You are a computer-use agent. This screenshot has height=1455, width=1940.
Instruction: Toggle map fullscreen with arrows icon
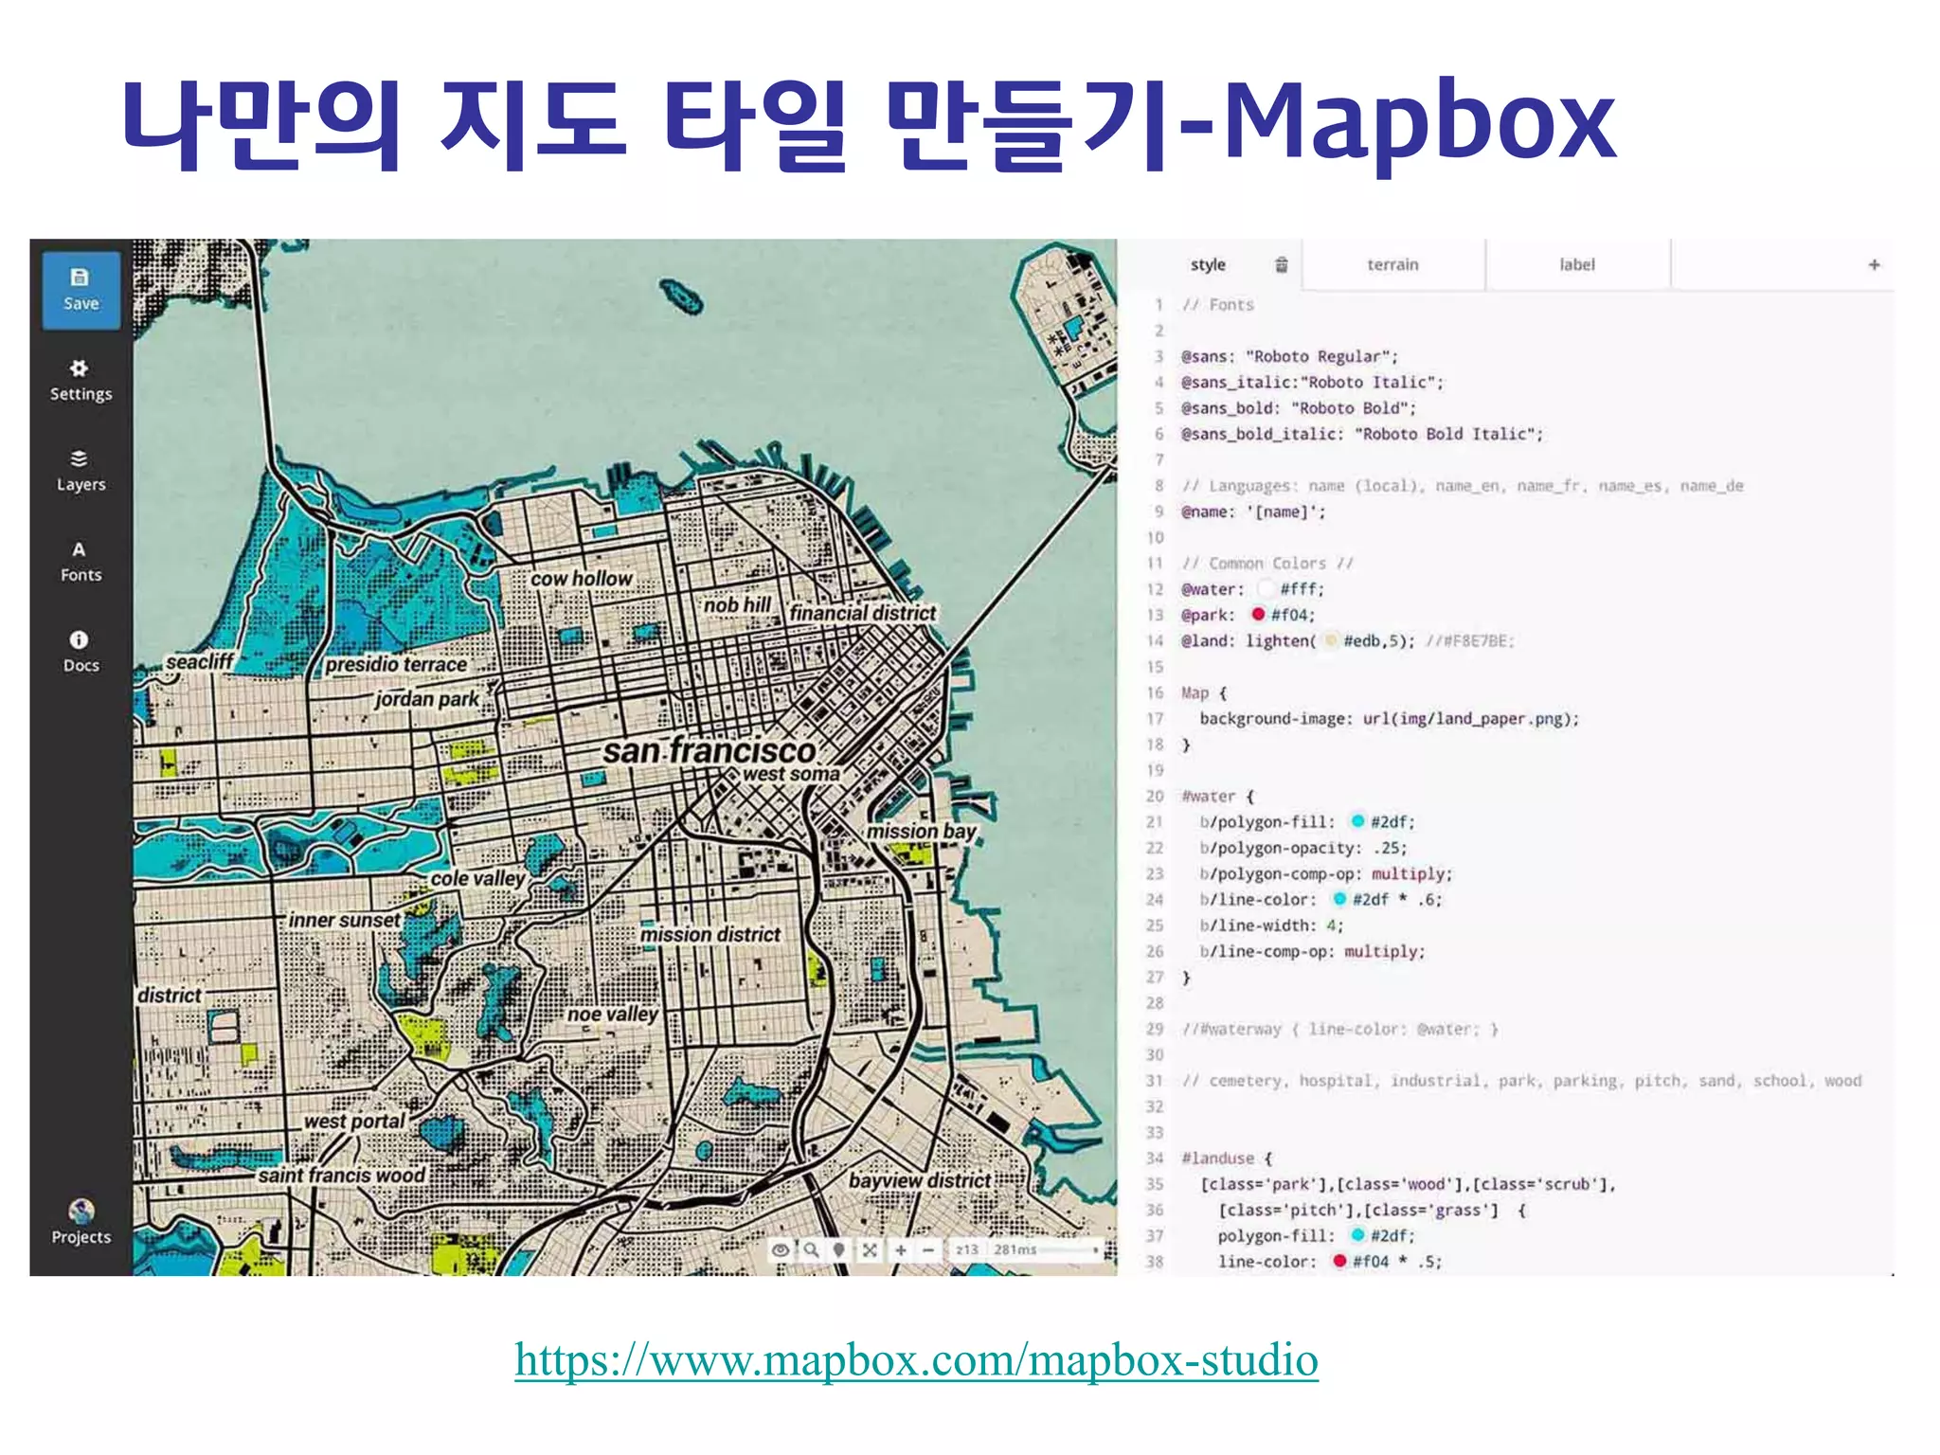click(869, 1250)
